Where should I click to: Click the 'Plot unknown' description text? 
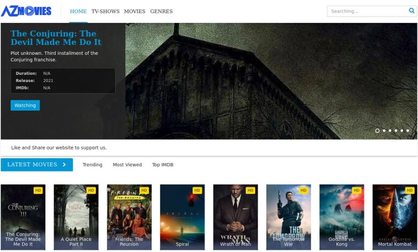pyautogui.click(x=54, y=56)
